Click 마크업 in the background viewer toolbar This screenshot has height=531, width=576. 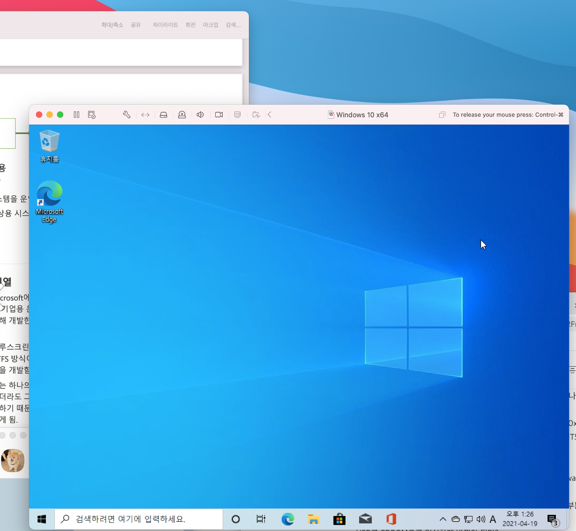[210, 25]
